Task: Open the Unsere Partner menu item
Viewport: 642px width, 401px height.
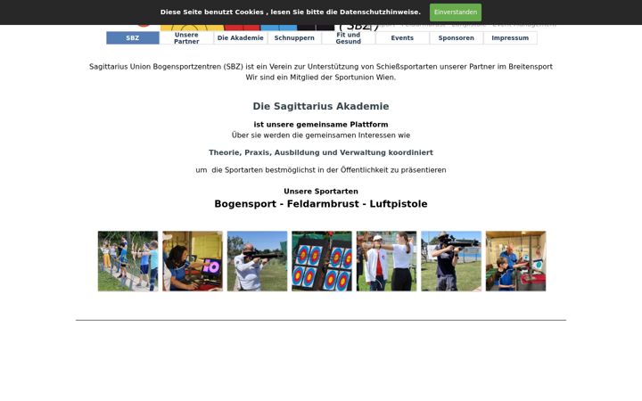Action: point(186,38)
